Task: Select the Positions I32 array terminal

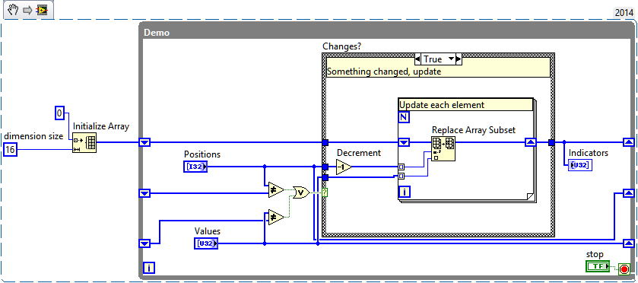Action: click(x=195, y=166)
